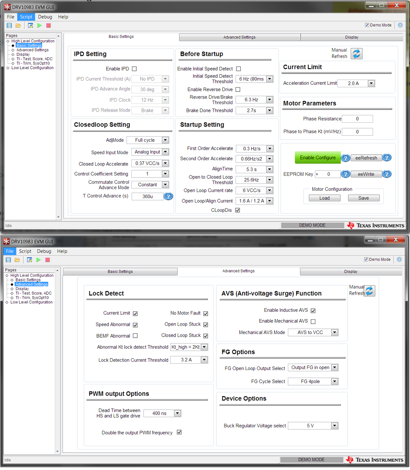Check the BEMF Abnormal checkbox

click(x=135, y=336)
